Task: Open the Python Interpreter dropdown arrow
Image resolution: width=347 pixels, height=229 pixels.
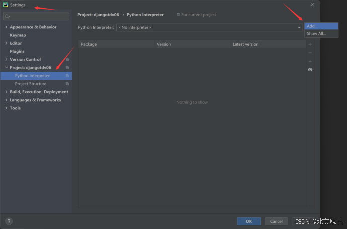Action: click(299, 28)
